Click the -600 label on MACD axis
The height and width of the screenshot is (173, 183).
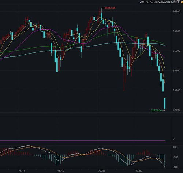point(176,167)
